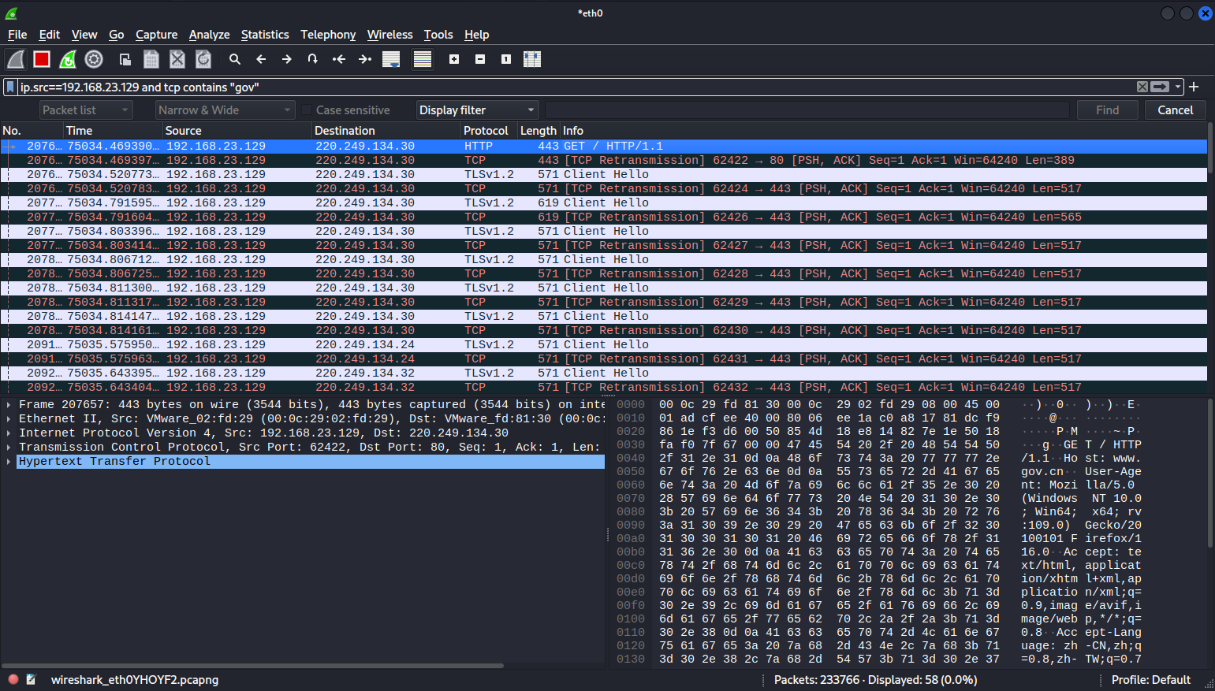1215x691 pixels.
Task: Click the packet details horizontal scrollbar
Action: [x=252, y=666]
